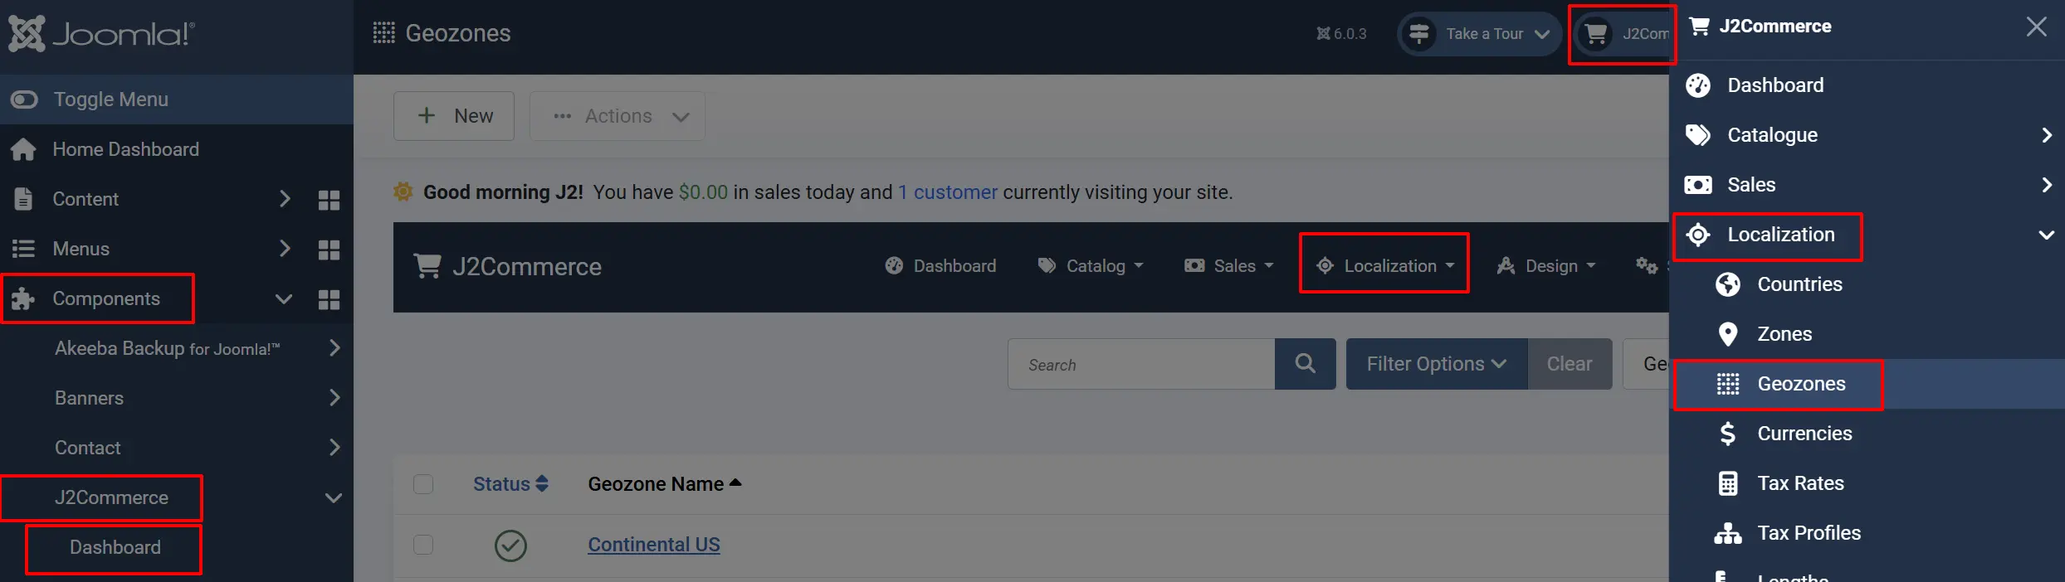Click the Clear filter button
2065x582 pixels.
tap(1569, 364)
